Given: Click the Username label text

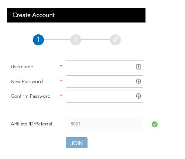Looking at the screenshot, I should (22, 67).
